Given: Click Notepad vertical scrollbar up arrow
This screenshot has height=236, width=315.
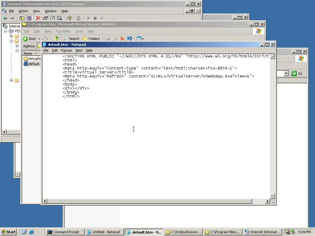Looking at the screenshot, I should pyautogui.click(x=273, y=57).
